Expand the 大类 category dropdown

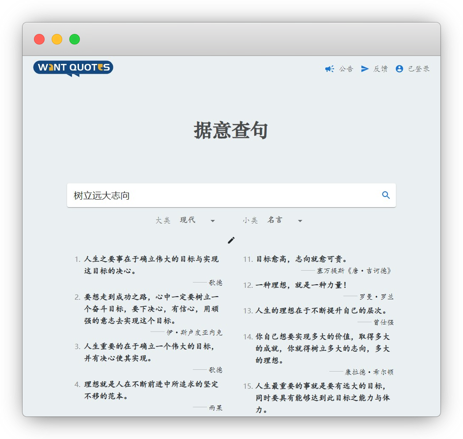(x=213, y=220)
